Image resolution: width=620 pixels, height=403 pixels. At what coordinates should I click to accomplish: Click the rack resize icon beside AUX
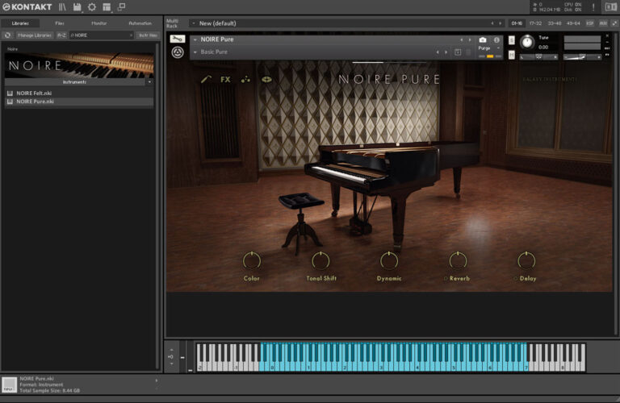click(x=614, y=23)
